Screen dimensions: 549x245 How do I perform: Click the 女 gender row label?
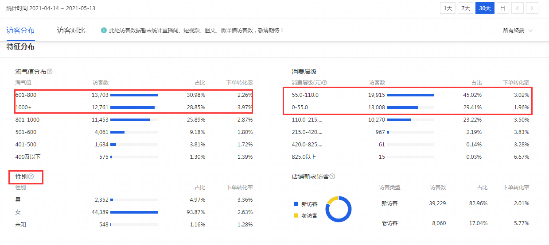18,212
